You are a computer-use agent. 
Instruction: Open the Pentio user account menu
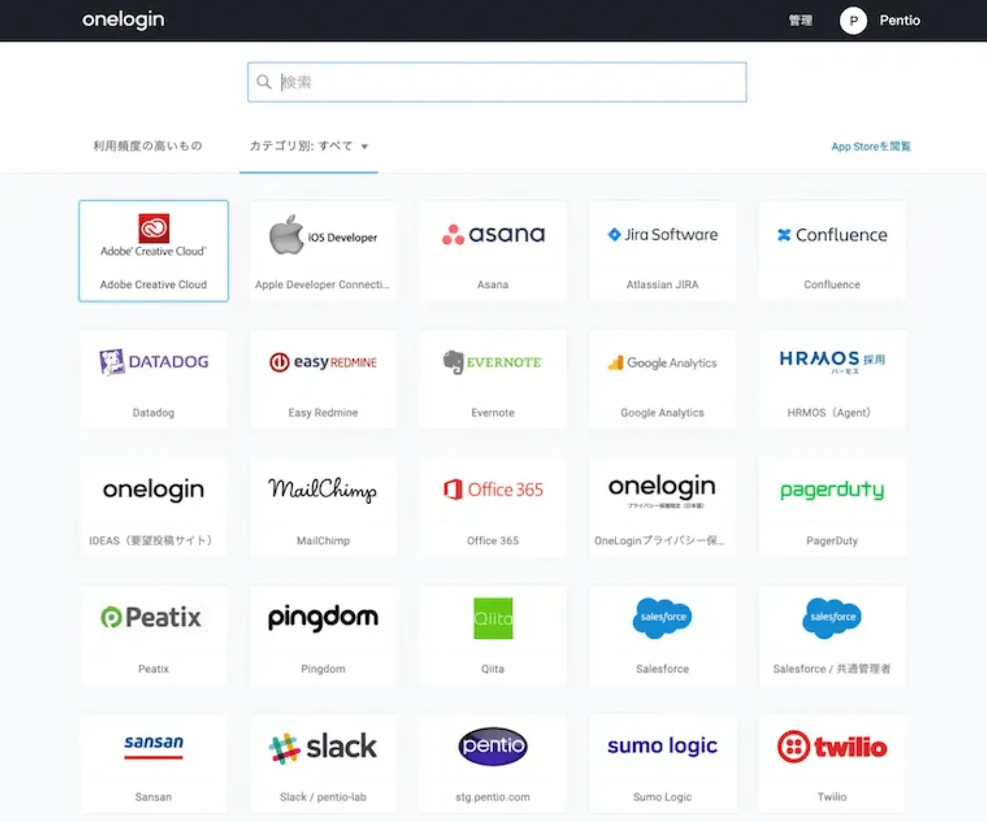(x=880, y=21)
